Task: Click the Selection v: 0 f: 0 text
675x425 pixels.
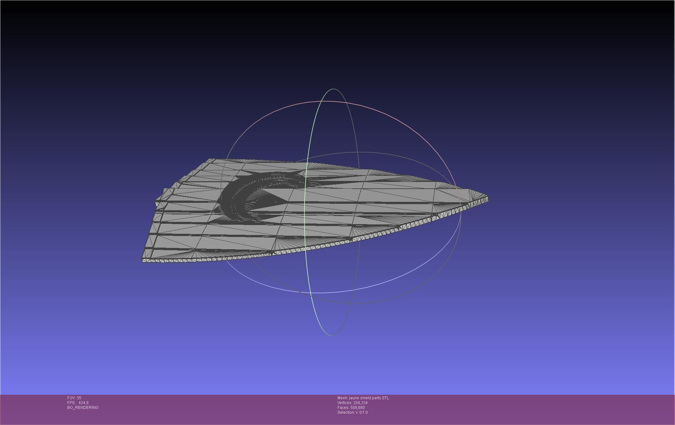Action: coord(352,412)
